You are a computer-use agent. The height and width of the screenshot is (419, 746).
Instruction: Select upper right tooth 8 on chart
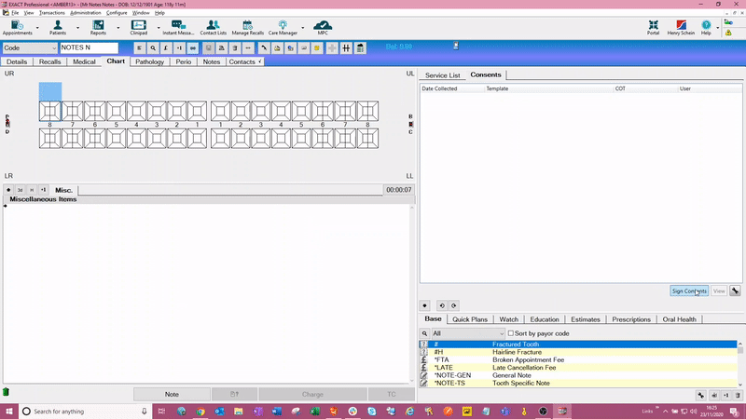point(50,111)
